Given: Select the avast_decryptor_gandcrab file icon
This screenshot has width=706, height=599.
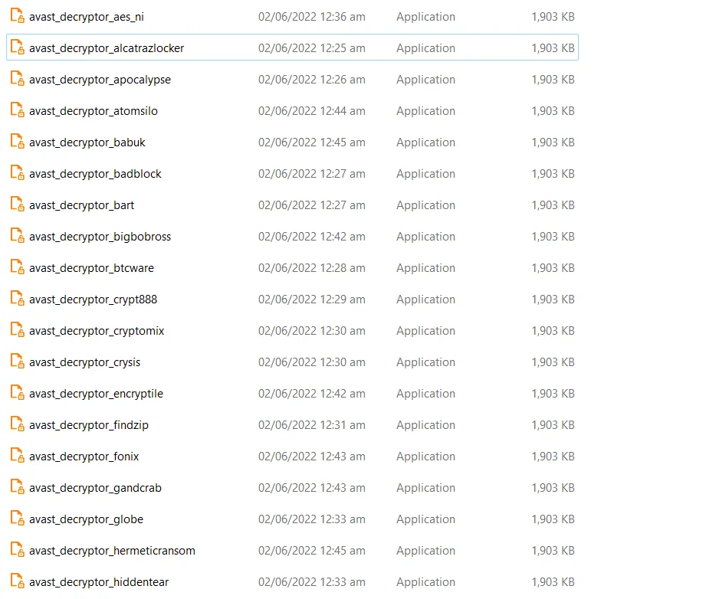Looking at the screenshot, I should pyautogui.click(x=18, y=487).
